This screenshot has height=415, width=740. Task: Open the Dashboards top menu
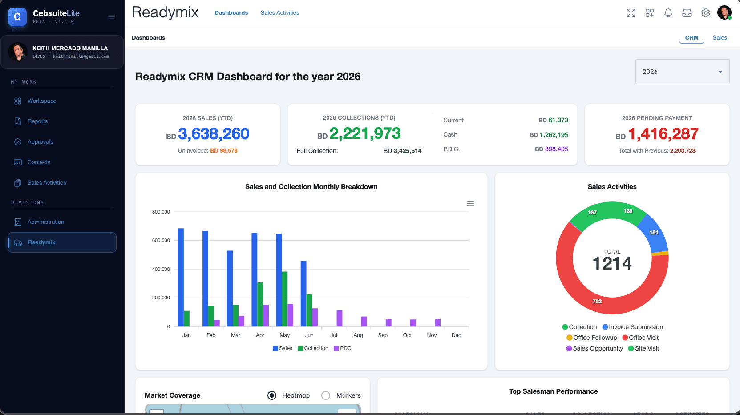click(231, 13)
